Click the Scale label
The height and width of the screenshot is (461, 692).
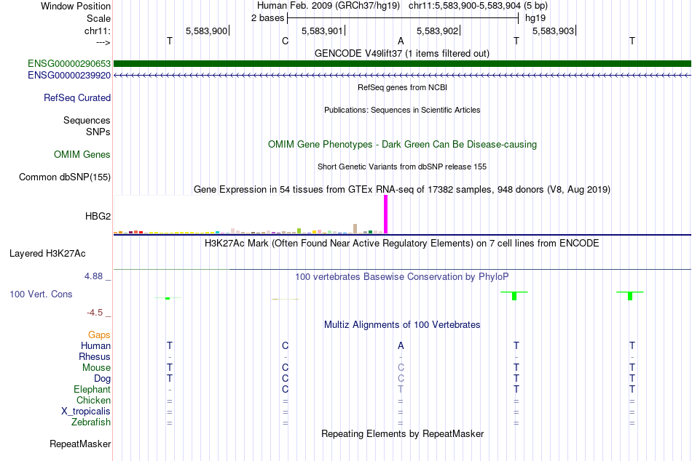click(98, 18)
